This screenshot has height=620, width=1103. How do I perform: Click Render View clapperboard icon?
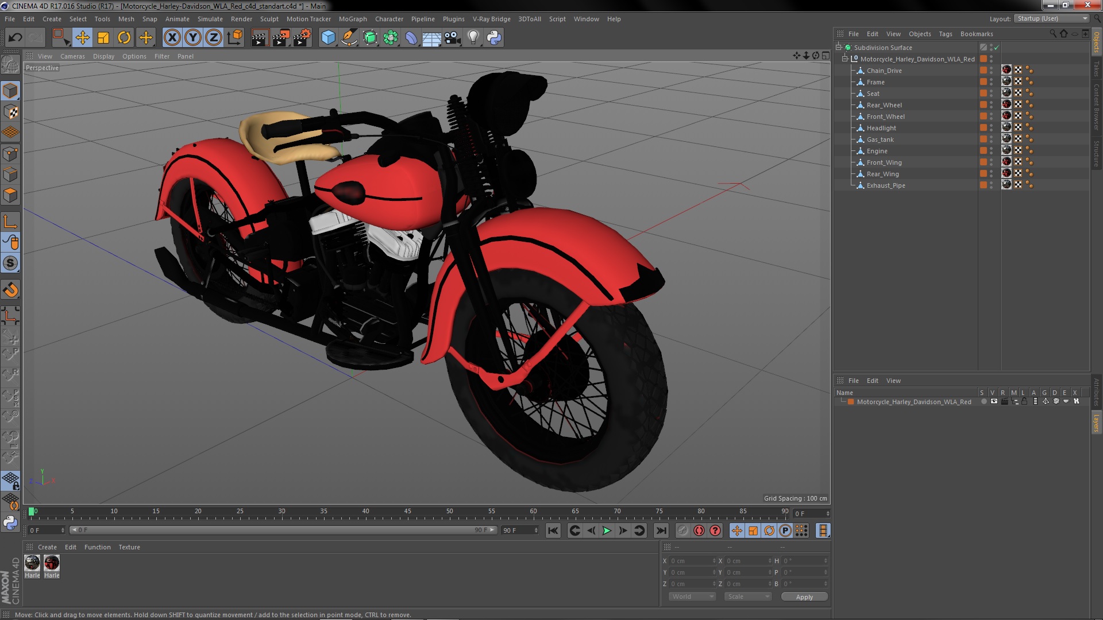click(x=260, y=38)
